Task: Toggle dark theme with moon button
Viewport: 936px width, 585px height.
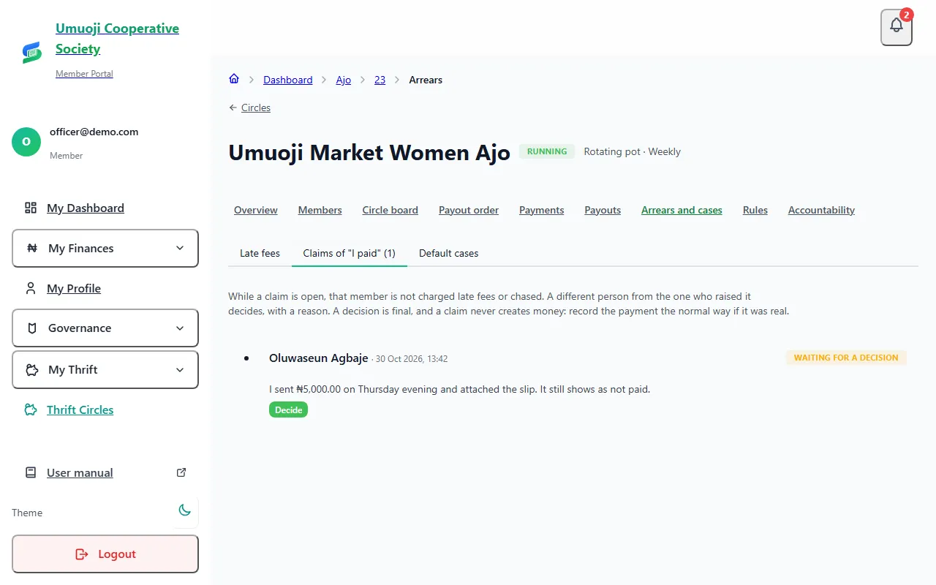Action: tap(185, 510)
